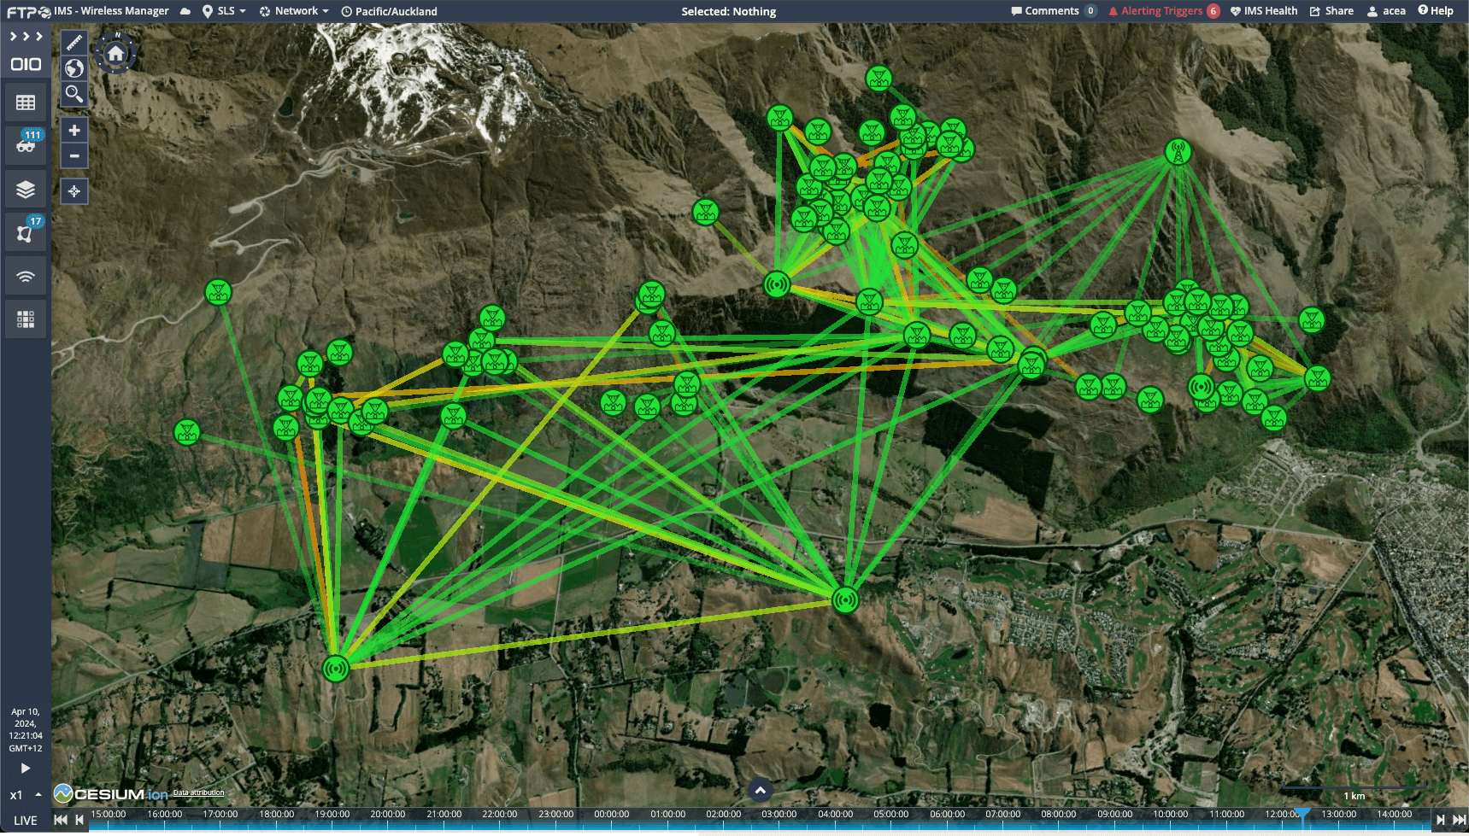Open the table view in sidebar
1469x836 pixels.
26,102
